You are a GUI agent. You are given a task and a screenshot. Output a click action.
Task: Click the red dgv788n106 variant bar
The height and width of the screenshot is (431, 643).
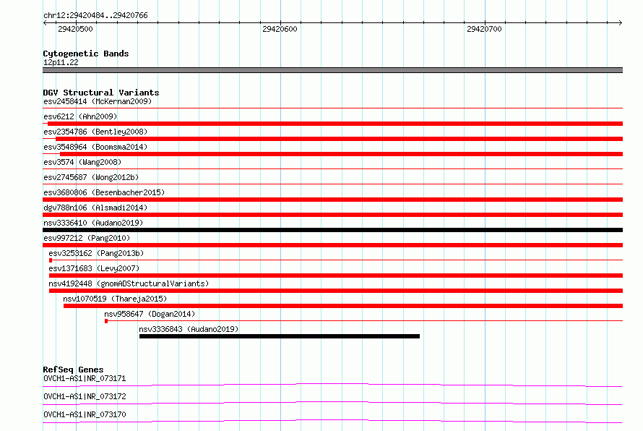point(332,215)
